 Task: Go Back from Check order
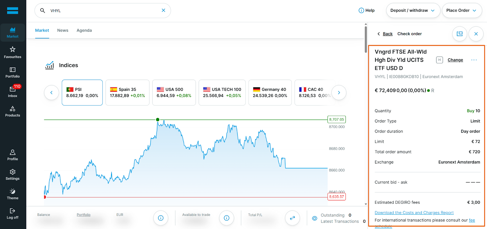point(385,34)
